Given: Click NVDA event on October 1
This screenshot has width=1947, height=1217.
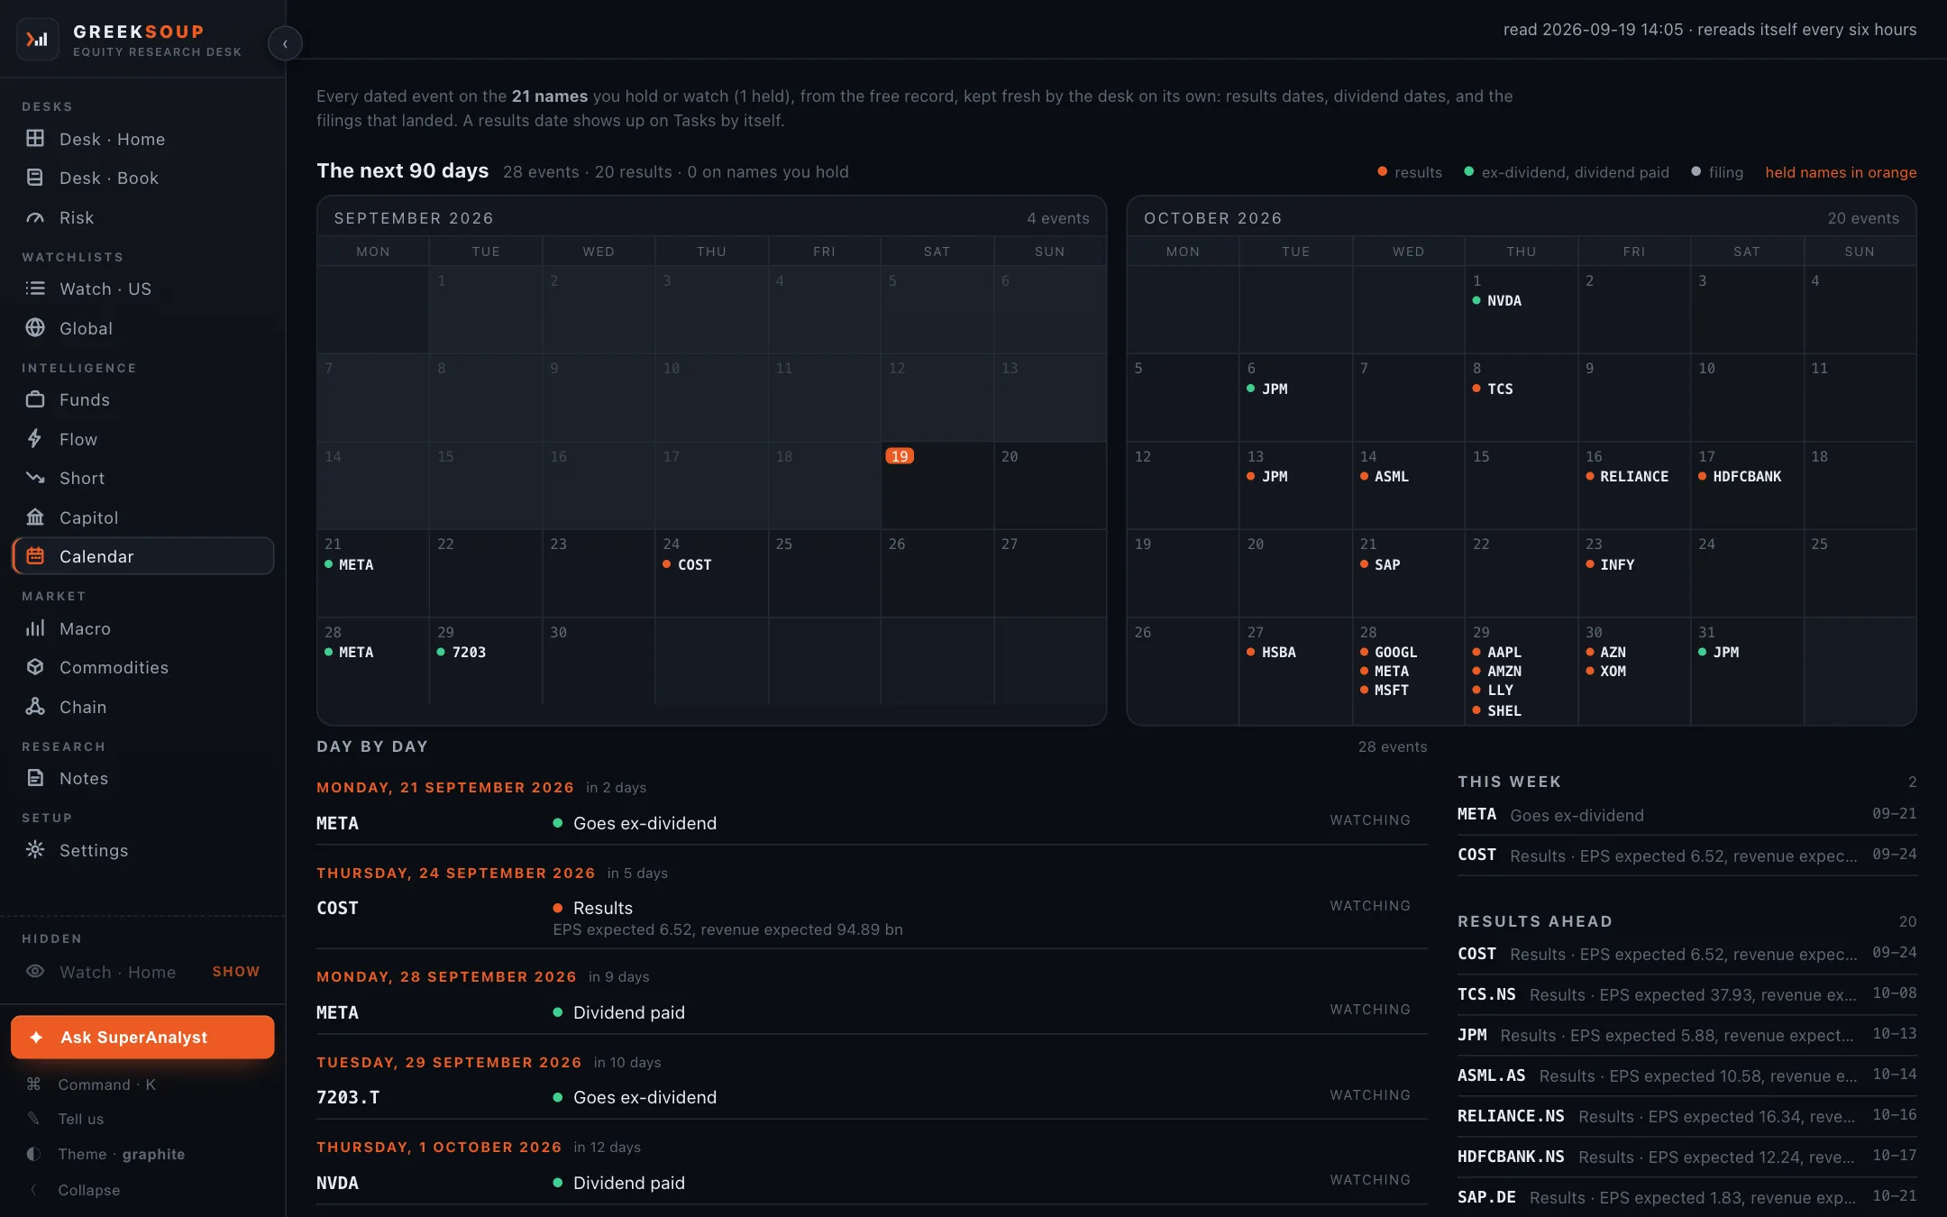Looking at the screenshot, I should coord(1496,300).
